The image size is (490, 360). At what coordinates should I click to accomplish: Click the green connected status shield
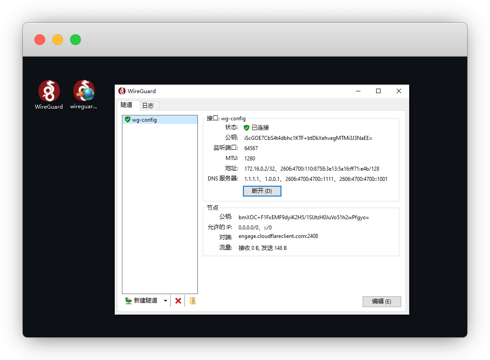pyautogui.click(x=246, y=127)
